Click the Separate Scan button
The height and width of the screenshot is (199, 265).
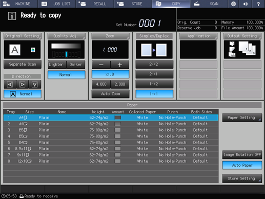click(23, 64)
